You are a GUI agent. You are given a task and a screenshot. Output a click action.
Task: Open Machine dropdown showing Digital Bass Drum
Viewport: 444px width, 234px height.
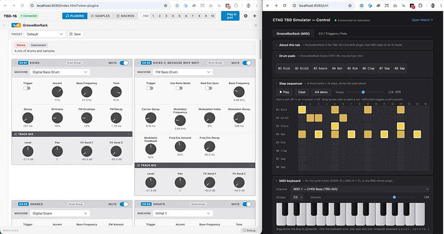[60, 72]
